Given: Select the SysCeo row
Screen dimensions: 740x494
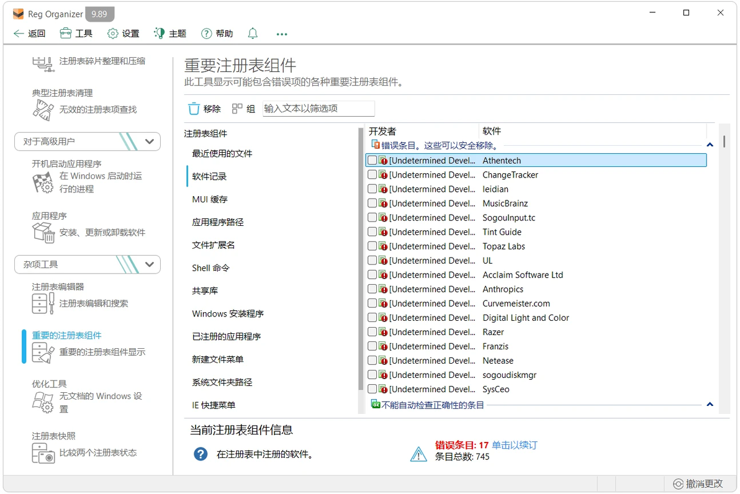Looking at the screenshot, I should [x=536, y=389].
